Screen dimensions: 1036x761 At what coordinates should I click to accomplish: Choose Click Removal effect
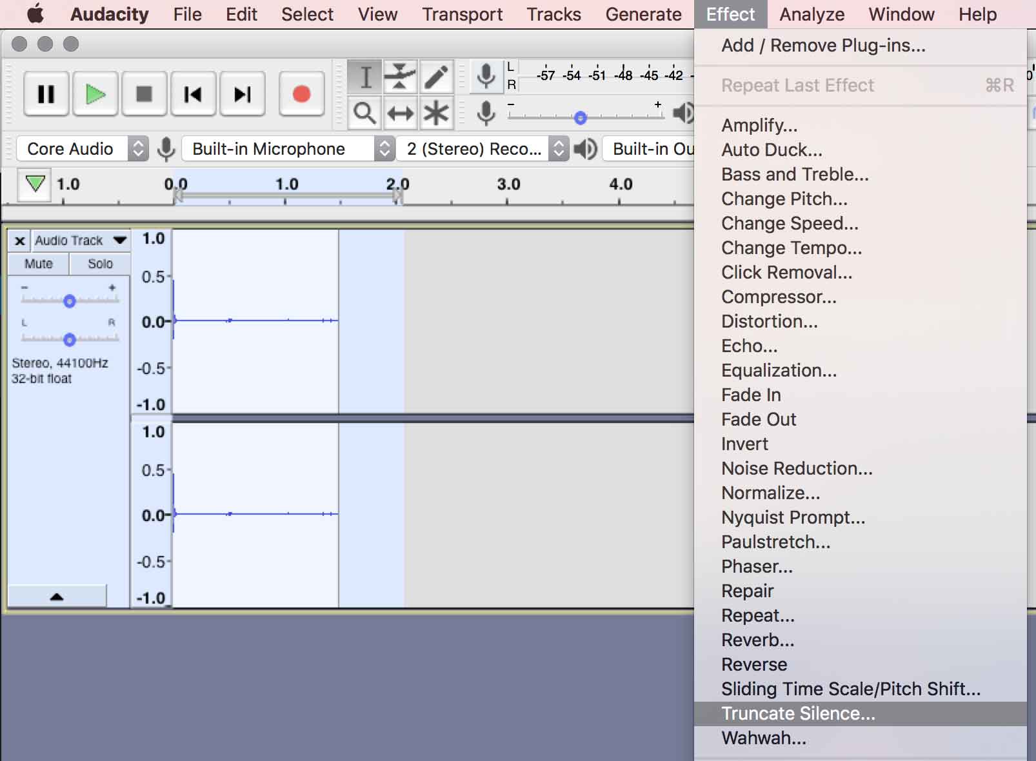point(861,272)
